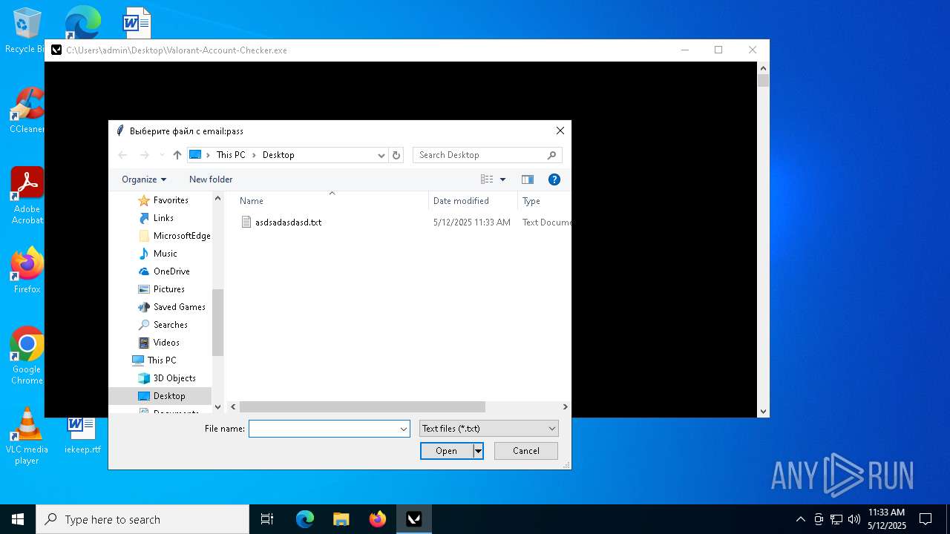
Task: Click Desktop in the address breadcrumb
Action: (278, 155)
